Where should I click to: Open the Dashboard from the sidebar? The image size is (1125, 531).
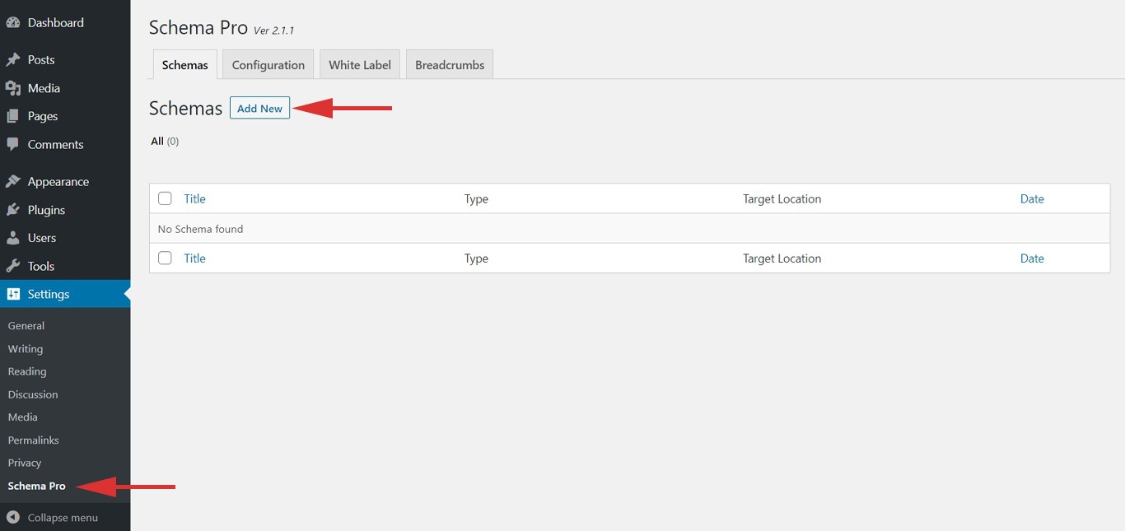click(x=13, y=22)
